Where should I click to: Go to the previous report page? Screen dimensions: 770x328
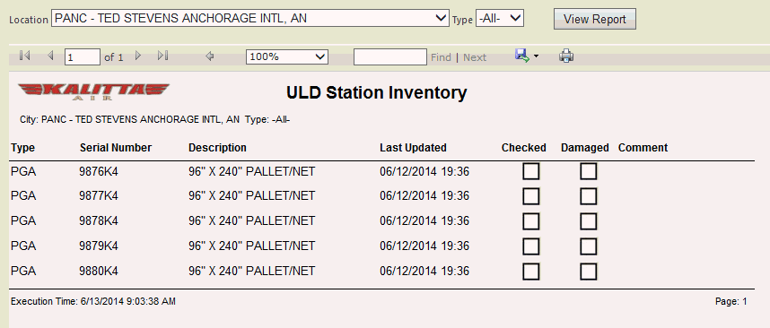tap(50, 56)
